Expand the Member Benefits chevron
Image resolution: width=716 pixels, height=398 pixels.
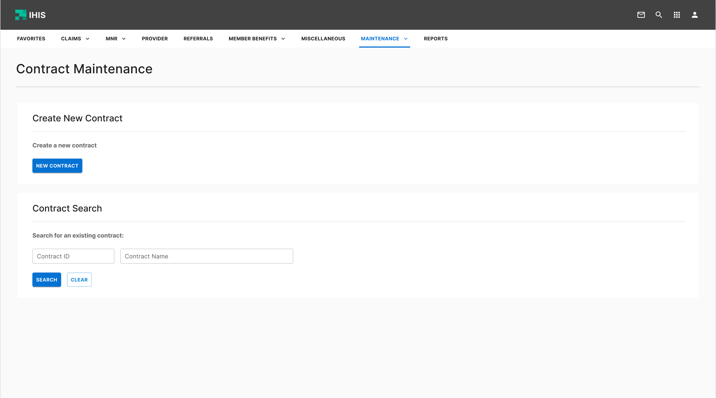coord(283,39)
